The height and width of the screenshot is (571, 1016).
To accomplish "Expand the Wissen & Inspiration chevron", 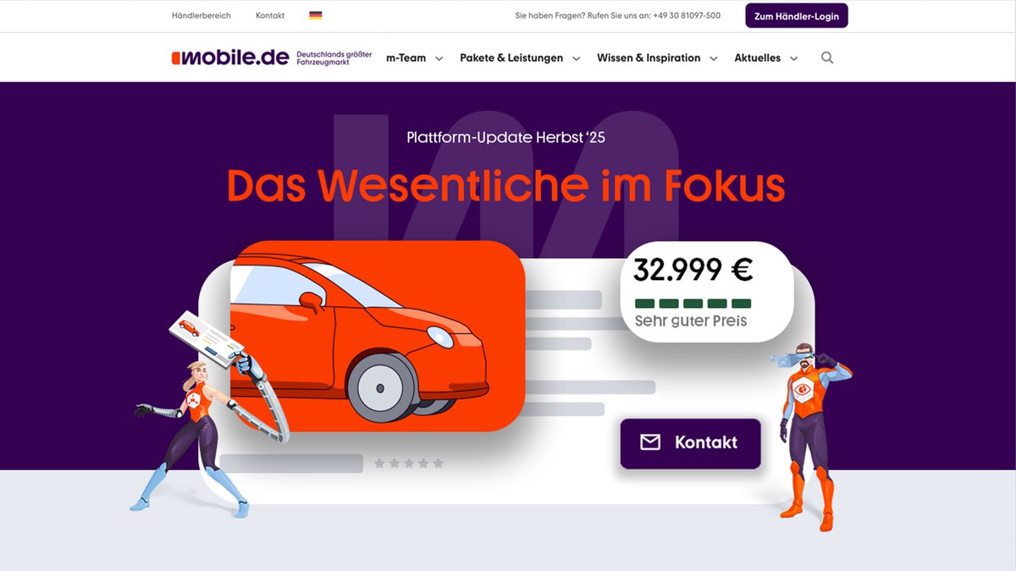I will (714, 58).
